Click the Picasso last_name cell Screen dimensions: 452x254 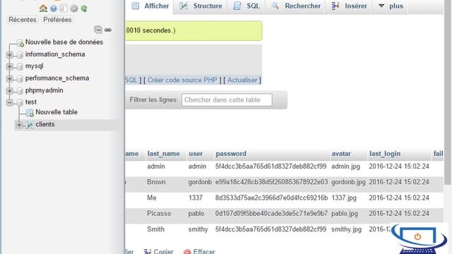pos(159,214)
